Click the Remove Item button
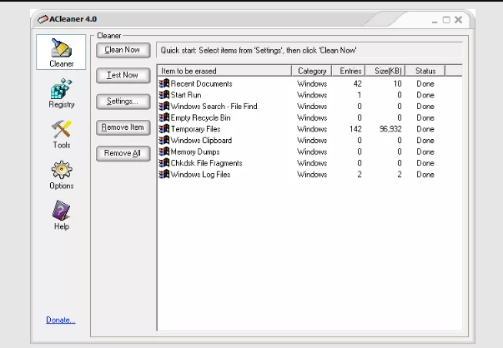This screenshot has height=348, width=503. pos(123,127)
